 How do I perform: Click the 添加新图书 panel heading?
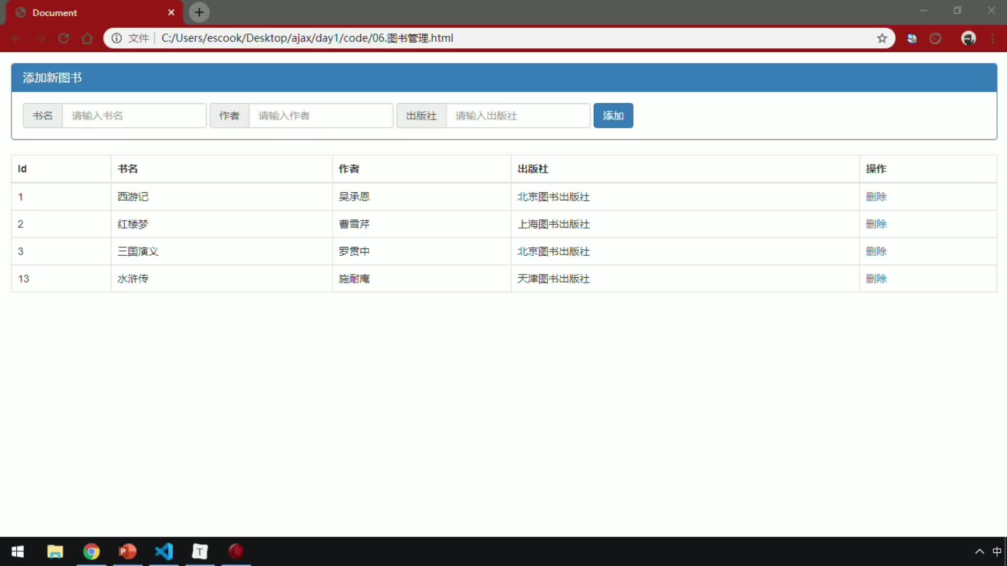click(x=52, y=78)
